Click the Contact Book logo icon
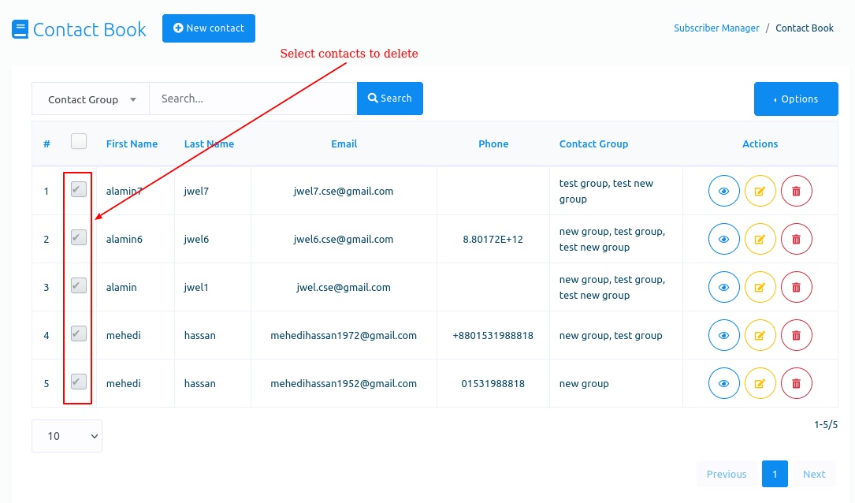This screenshot has width=855, height=503. [x=20, y=30]
